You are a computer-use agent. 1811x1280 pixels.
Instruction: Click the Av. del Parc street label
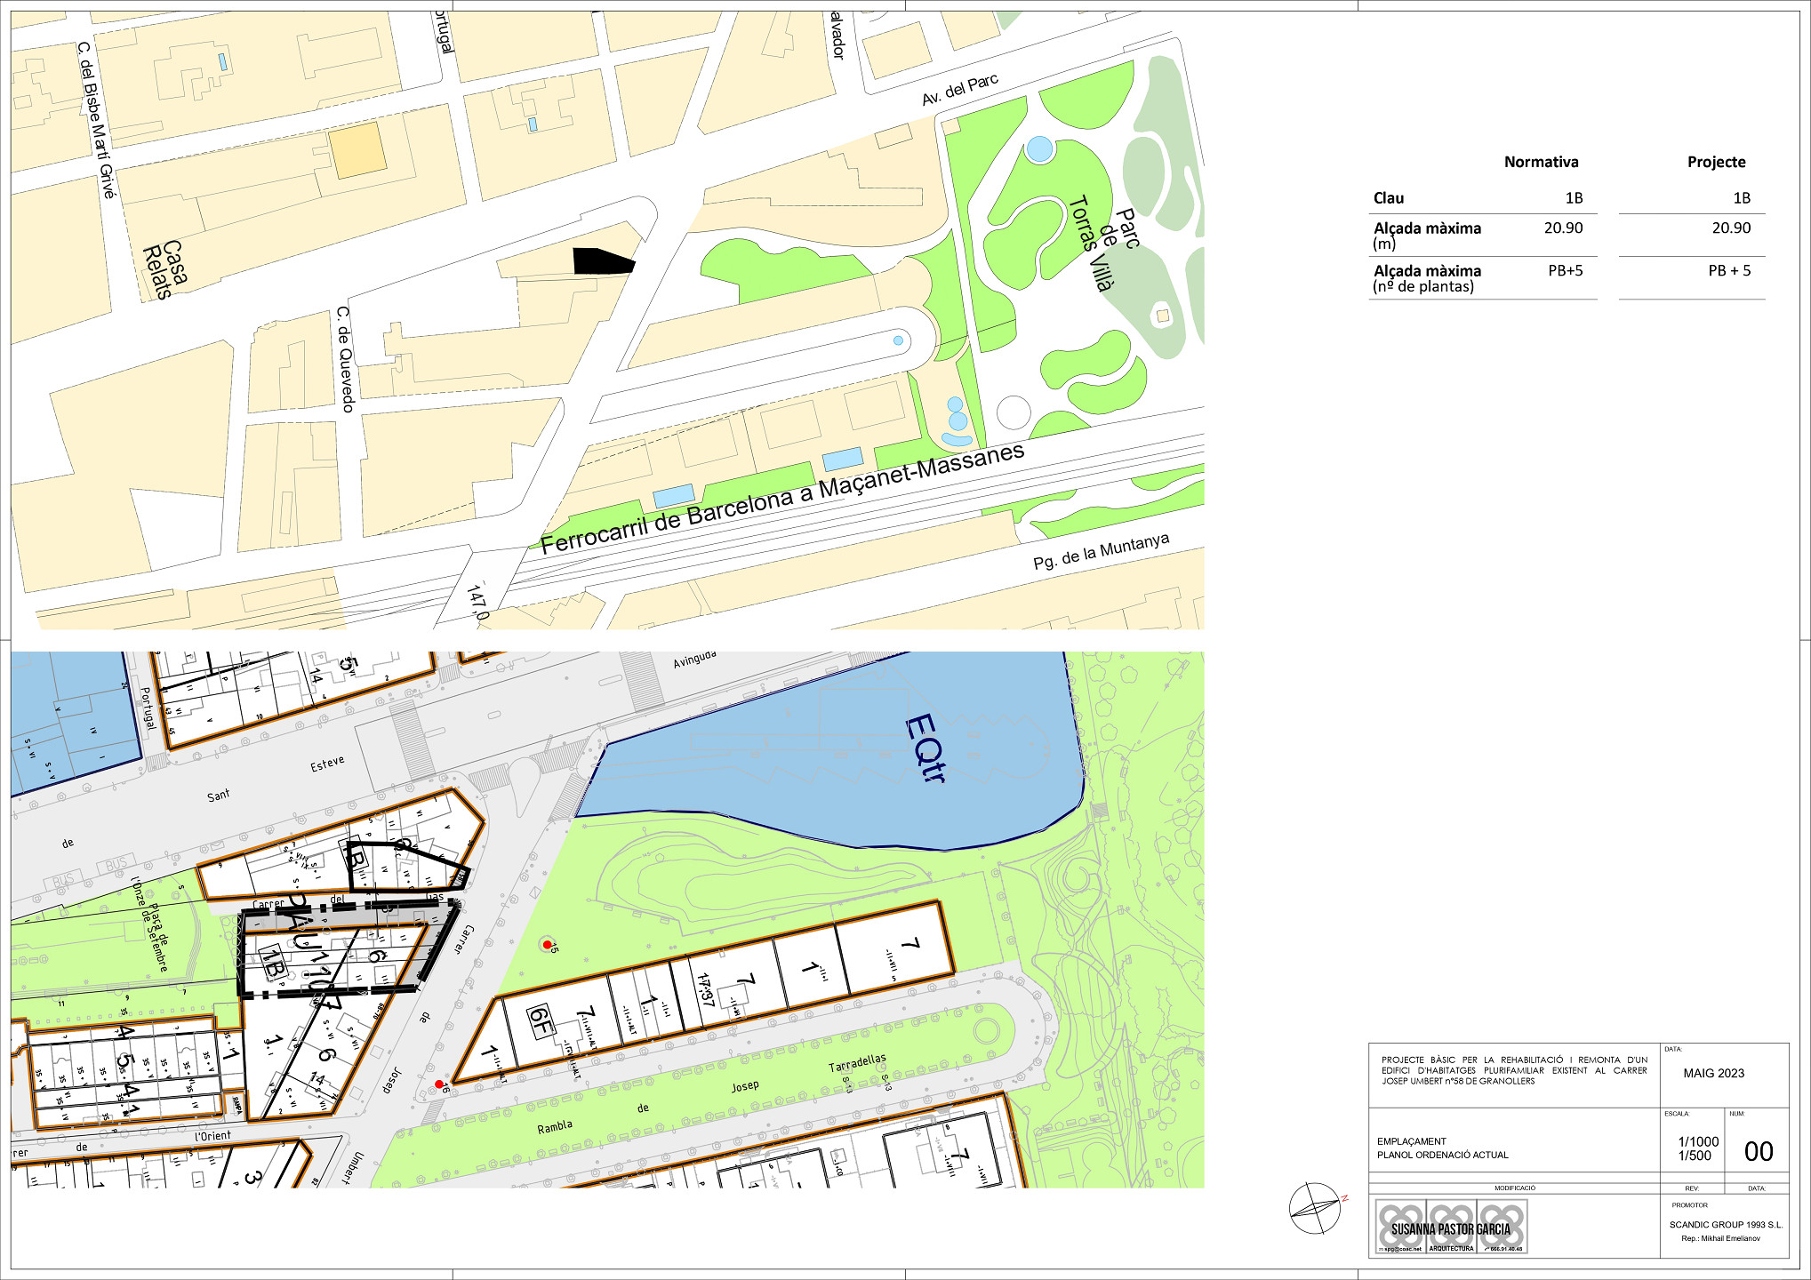coord(959,91)
